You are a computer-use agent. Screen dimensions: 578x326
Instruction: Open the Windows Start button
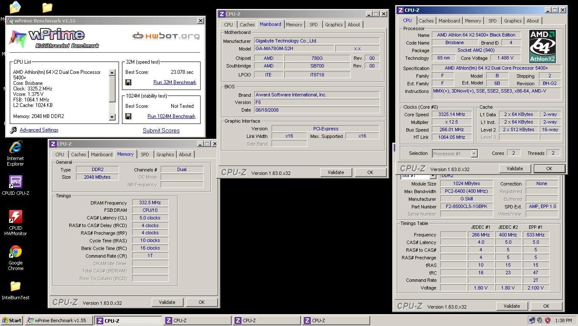click(x=12, y=320)
